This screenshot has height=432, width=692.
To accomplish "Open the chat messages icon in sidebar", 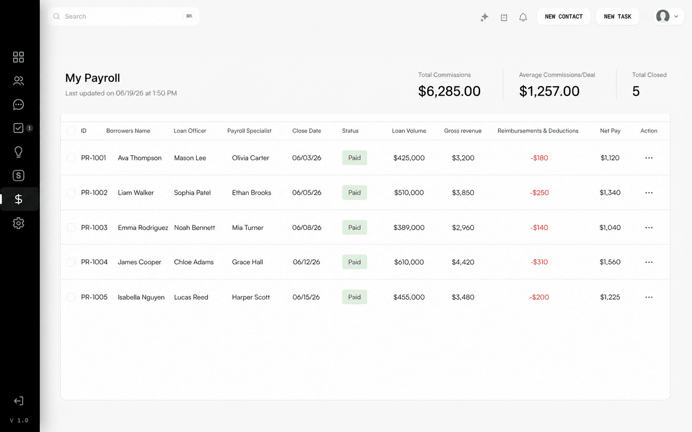I will (18, 105).
